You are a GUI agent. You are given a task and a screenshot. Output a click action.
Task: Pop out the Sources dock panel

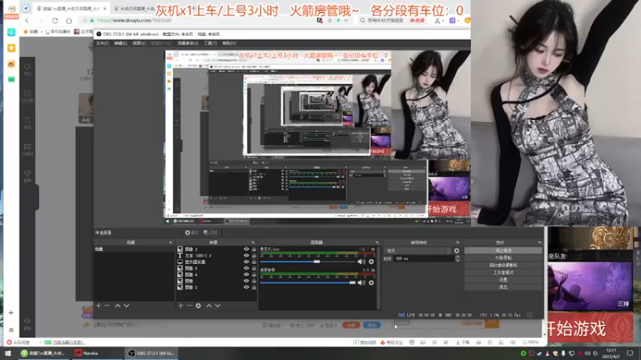coord(253,242)
